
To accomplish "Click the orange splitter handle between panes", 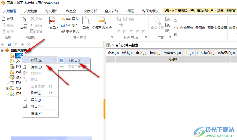I will point(104,109).
